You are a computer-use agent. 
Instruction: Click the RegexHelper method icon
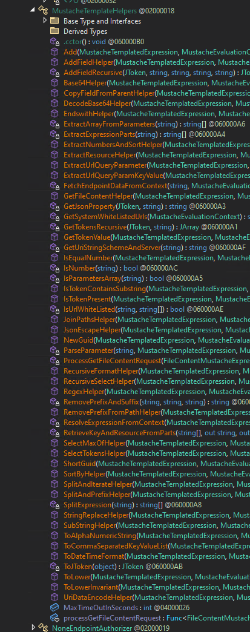[x=54, y=392]
